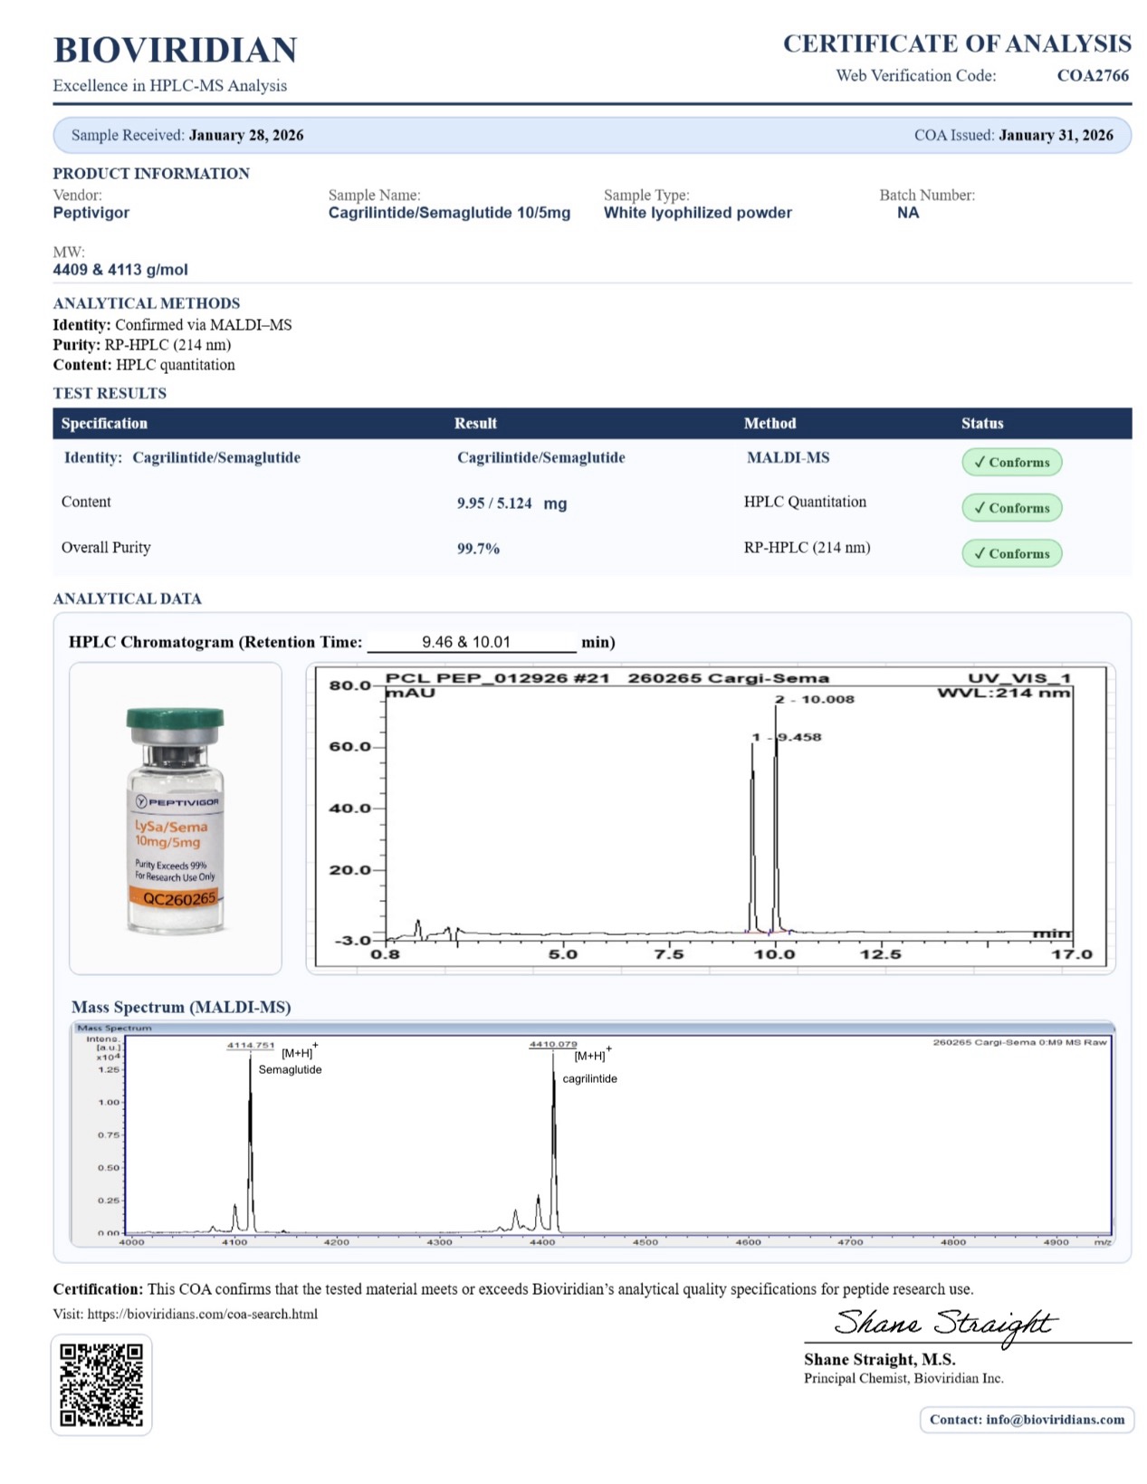Click the Mass Spectrum title bar
This screenshot has height=1484, width=1147.
[x=592, y=1028]
